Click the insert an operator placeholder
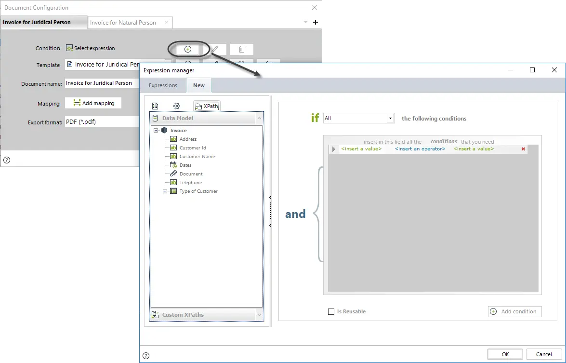566x363 pixels. pyautogui.click(x=420, y=149)
